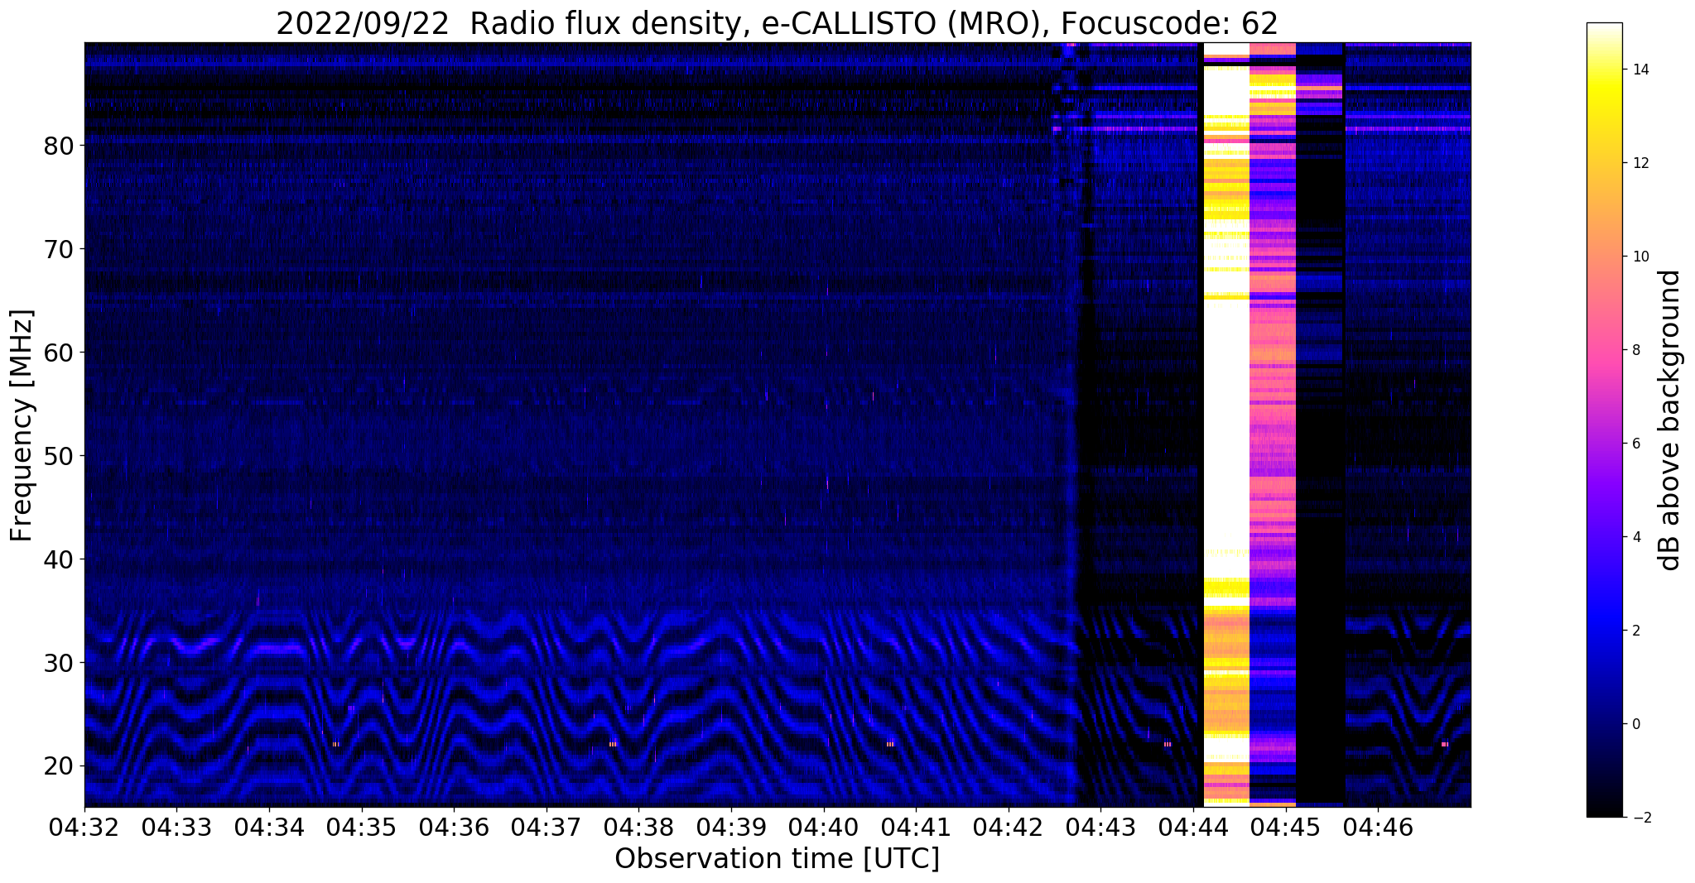The width and height of the screenshot is (1695, 883).
Task: Click the 60 MHz frequency tick label
Action: click(x=59, y=353)
